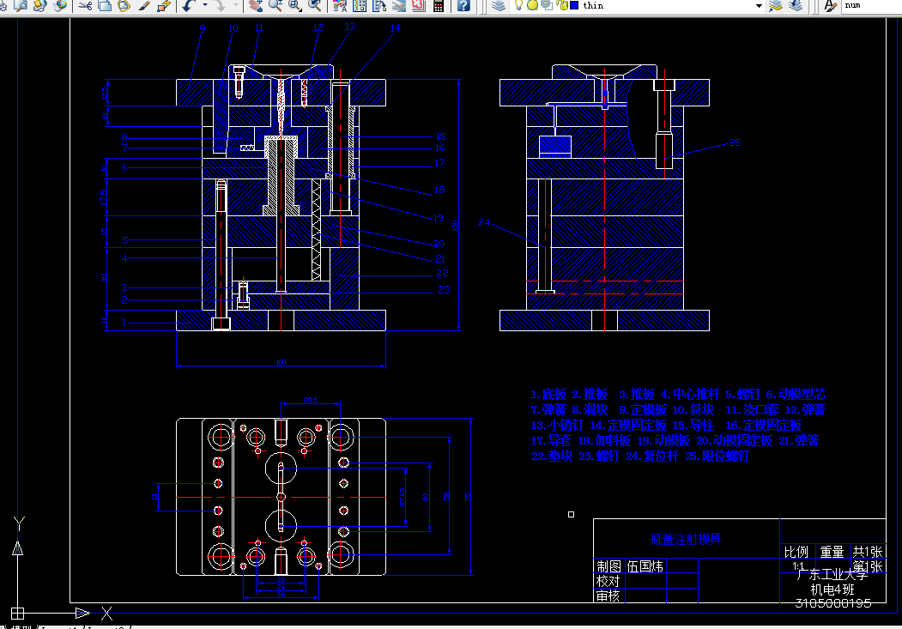Image resolution: width=902 pixels, height=629 pixels.
Task: Undo the last action
Action: (190, 6)
